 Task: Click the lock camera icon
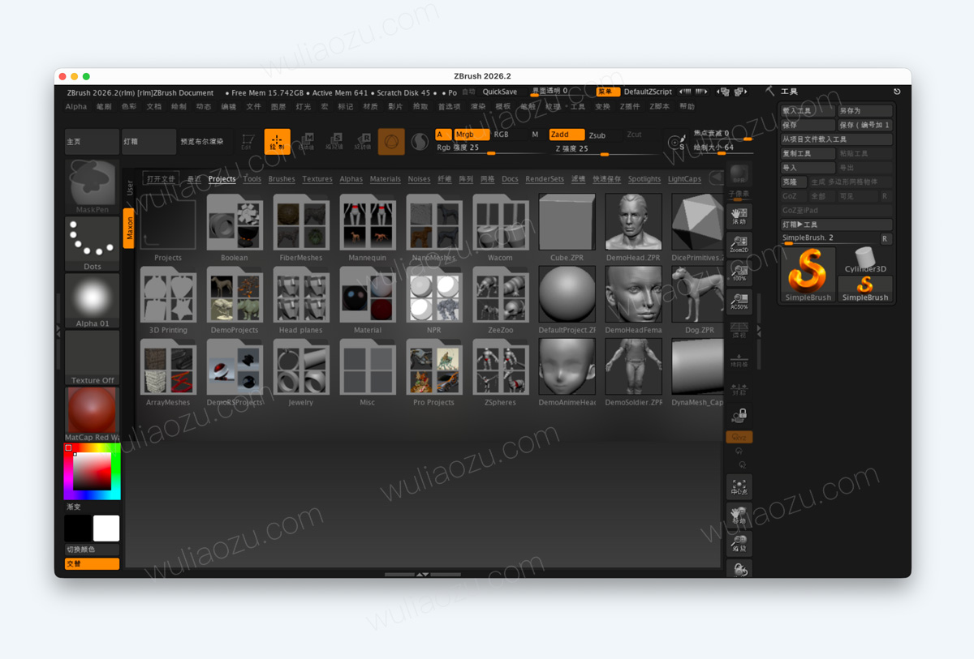click(739, 416)
